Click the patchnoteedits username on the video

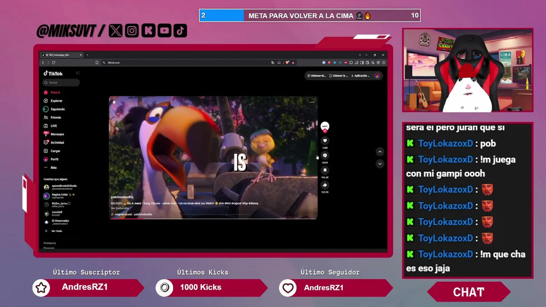(x=122, y=197)
